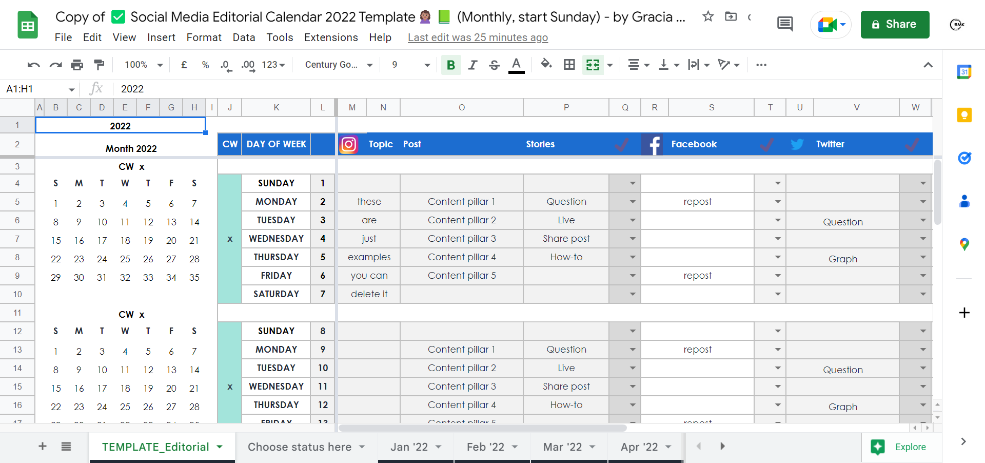Image resolution: width=985 pixels, height=463 pixels.
Task: Open the Format menu
Action: pyautogui.click(x=204, y=37)
